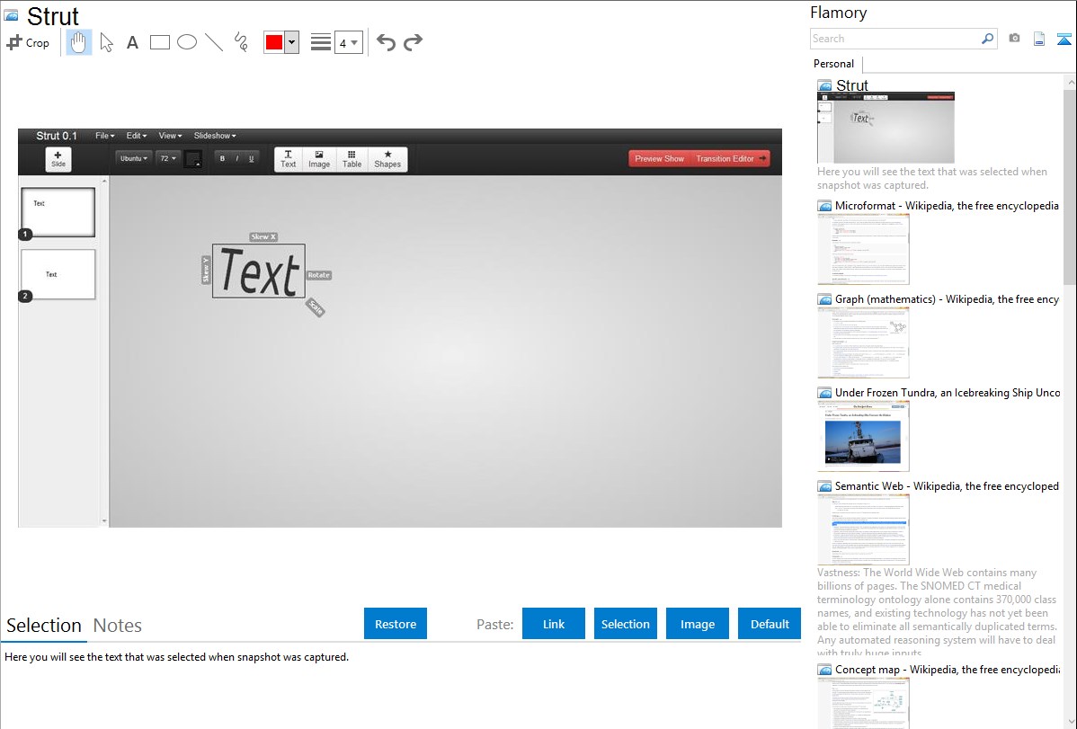Choose the arrow pointer tool

[x=106, y=42]
